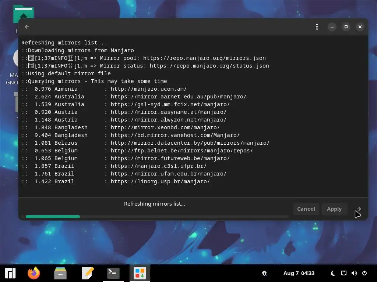Launch Firefox from the taskbar
Viewport: 377px width, 282px height.
tap(34, 273)
